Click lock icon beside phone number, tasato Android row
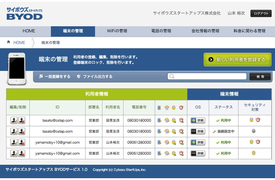This screenshot has height=180, width=275. pos(174,120)
